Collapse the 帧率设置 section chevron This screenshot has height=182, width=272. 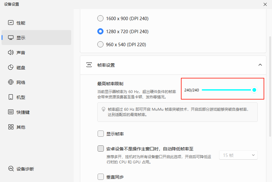pyautogui.click(x=260, y=65)
